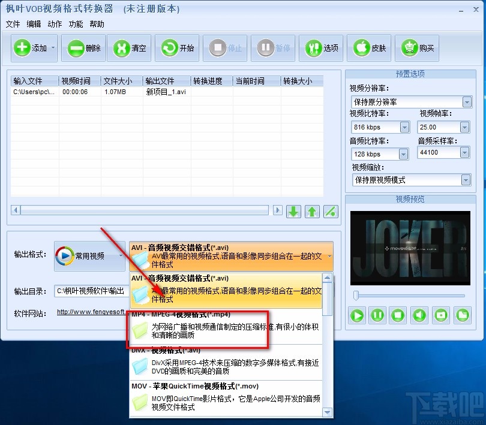Open the folder button under the preview
486x425 pixels.
tap(461, 315)
